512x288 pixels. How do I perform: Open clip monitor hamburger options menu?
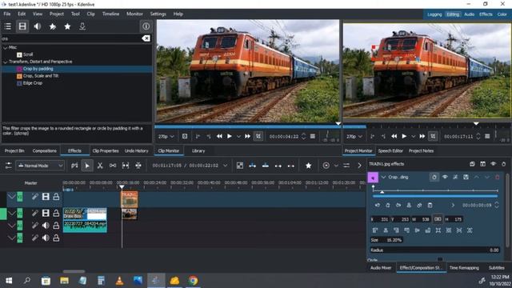point(313,136)
